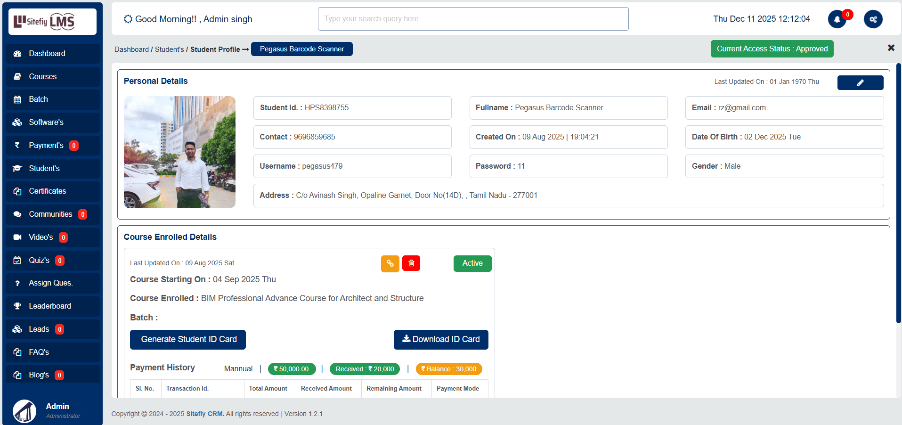Click Generate Student ID Card button
The height and width of the screenshot is (425, 902).
click(187, 340)
